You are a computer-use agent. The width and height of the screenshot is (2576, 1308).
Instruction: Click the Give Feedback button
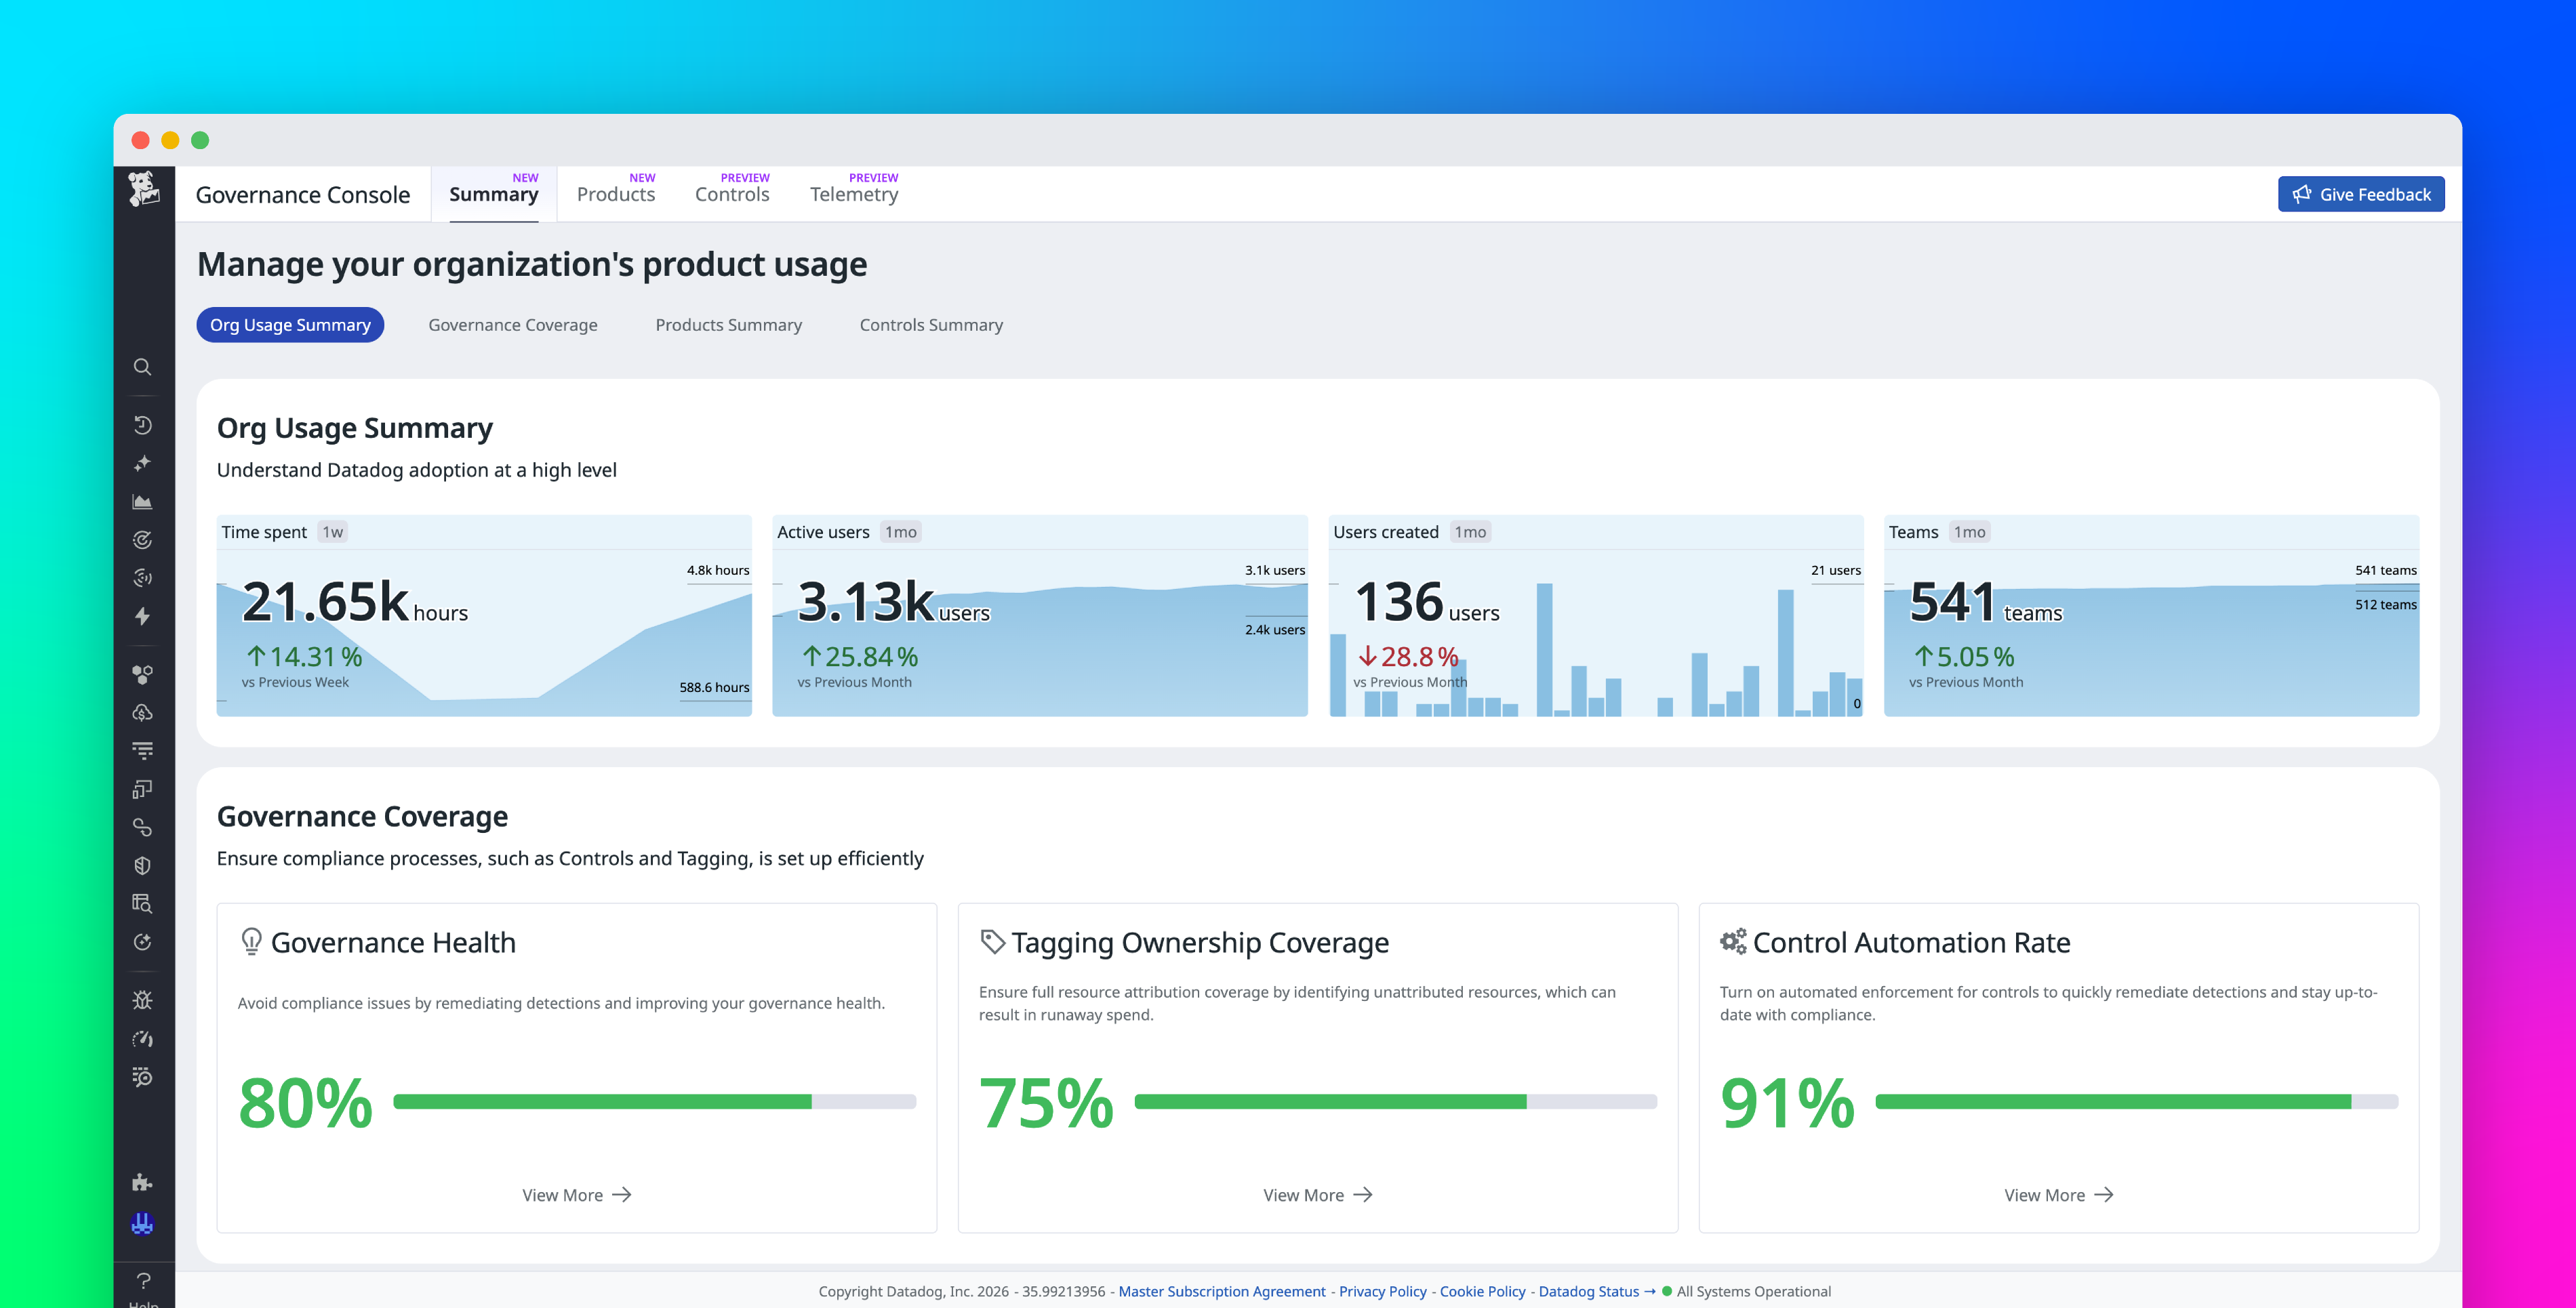click(2361, 193)
